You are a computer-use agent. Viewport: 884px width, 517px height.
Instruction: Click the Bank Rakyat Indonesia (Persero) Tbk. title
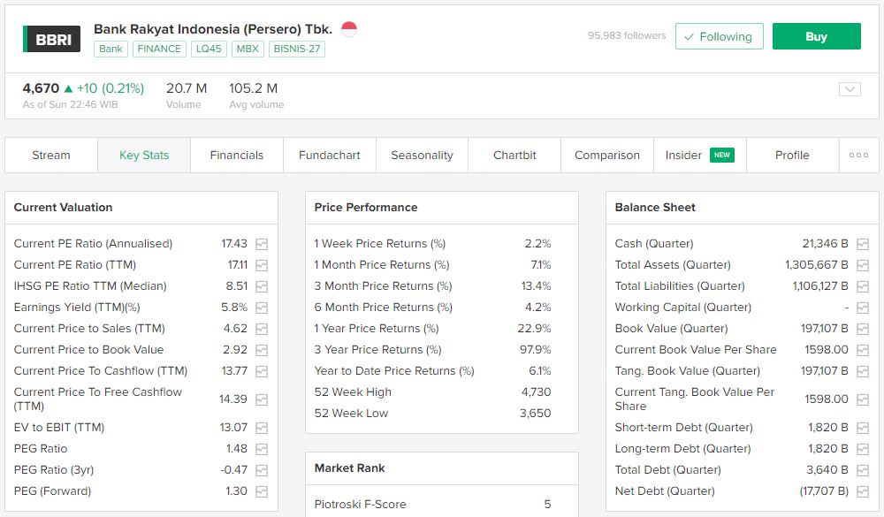[213, 29]
